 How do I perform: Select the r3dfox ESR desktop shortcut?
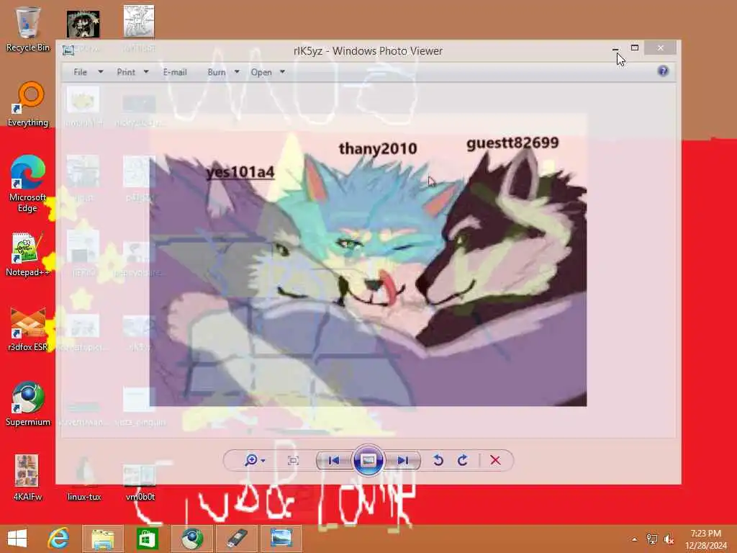pyautogui.click(x=28, y=328)
